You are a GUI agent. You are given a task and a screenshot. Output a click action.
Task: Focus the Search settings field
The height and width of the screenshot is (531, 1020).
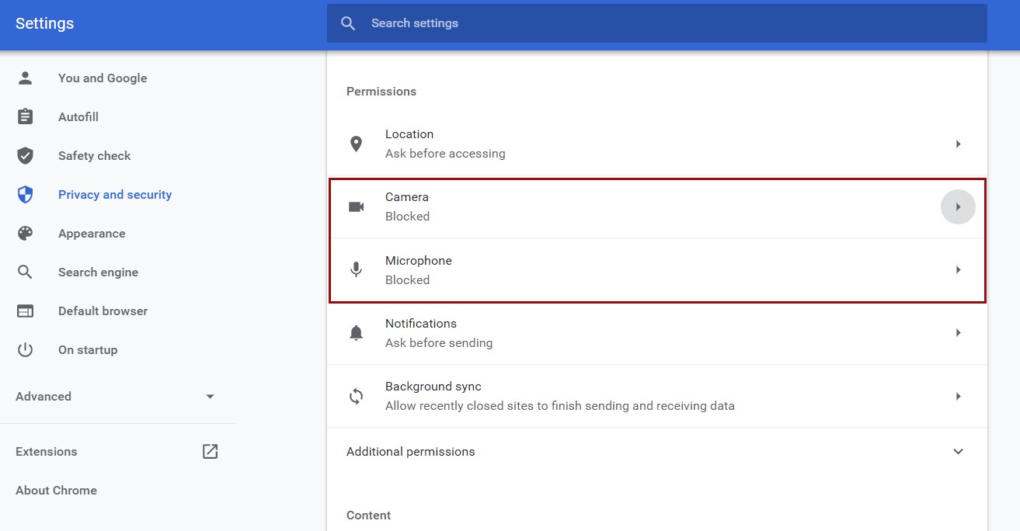click(656, 23)
